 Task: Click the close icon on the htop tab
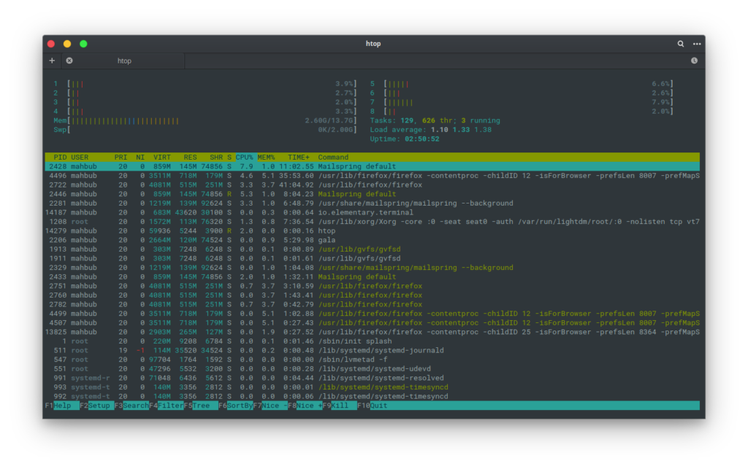pyautogui.click(x=69, y=61)
